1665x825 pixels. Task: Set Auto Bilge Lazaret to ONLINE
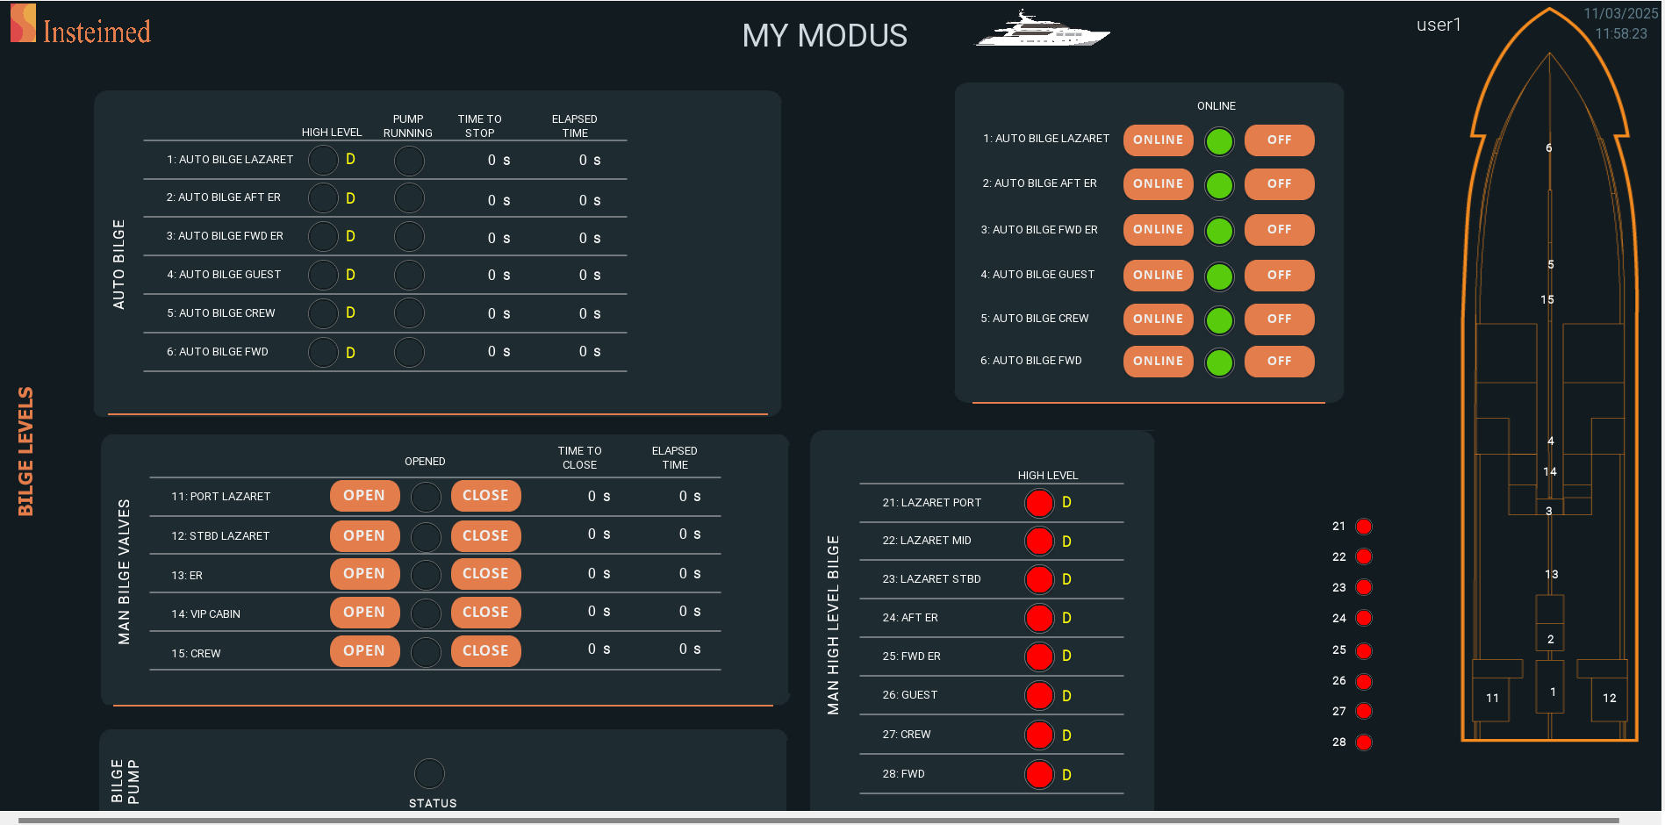click(x=1158, y=140)
